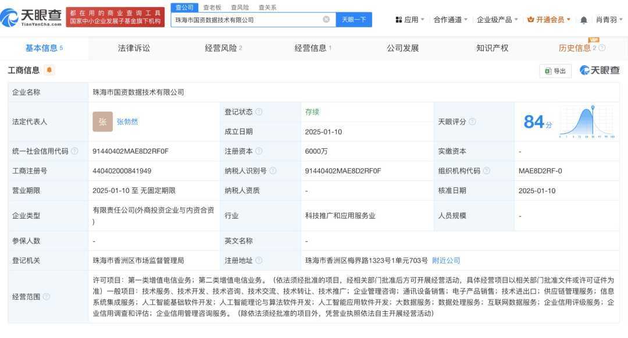Click the question icon next to 天眼评分

[x=472, y=122]
